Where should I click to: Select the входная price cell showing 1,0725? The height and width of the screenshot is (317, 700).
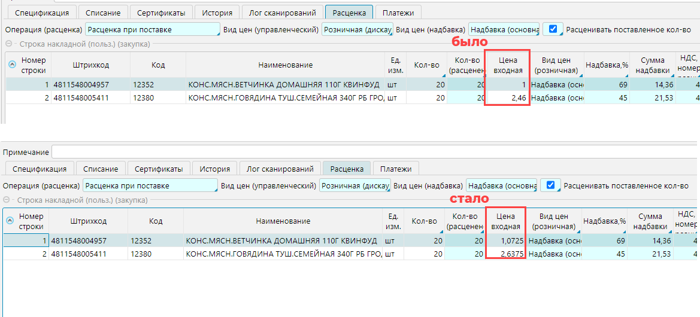pyautogui.click(x=505, y=241)
